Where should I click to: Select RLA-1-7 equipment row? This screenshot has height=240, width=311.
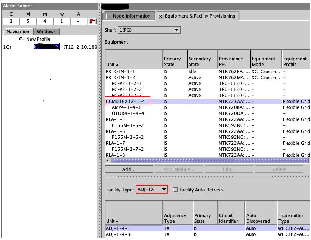point(207,143)
